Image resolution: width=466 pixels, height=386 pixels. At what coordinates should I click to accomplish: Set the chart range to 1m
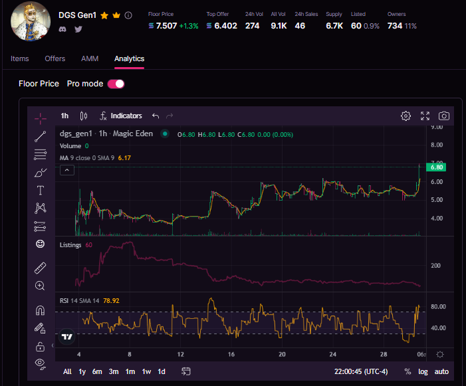tap(130, 372)
